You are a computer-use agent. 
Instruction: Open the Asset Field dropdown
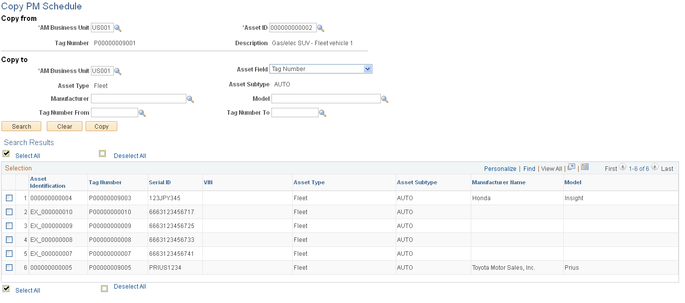click(367, 69)
